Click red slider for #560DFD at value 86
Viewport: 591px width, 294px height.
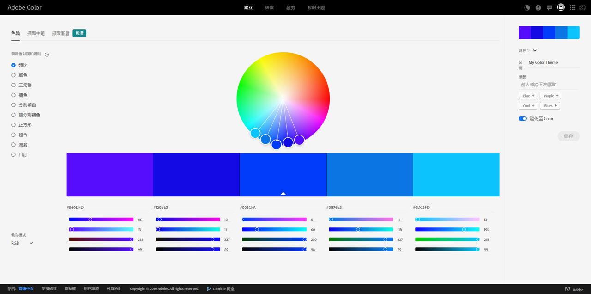point(90,220)
